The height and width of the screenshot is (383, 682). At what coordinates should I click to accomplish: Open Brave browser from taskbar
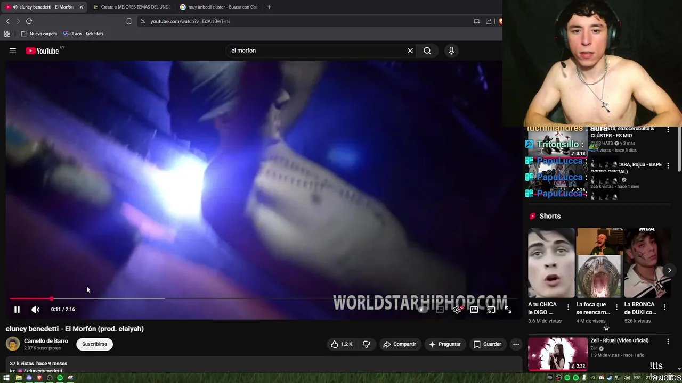click(39, 378)
